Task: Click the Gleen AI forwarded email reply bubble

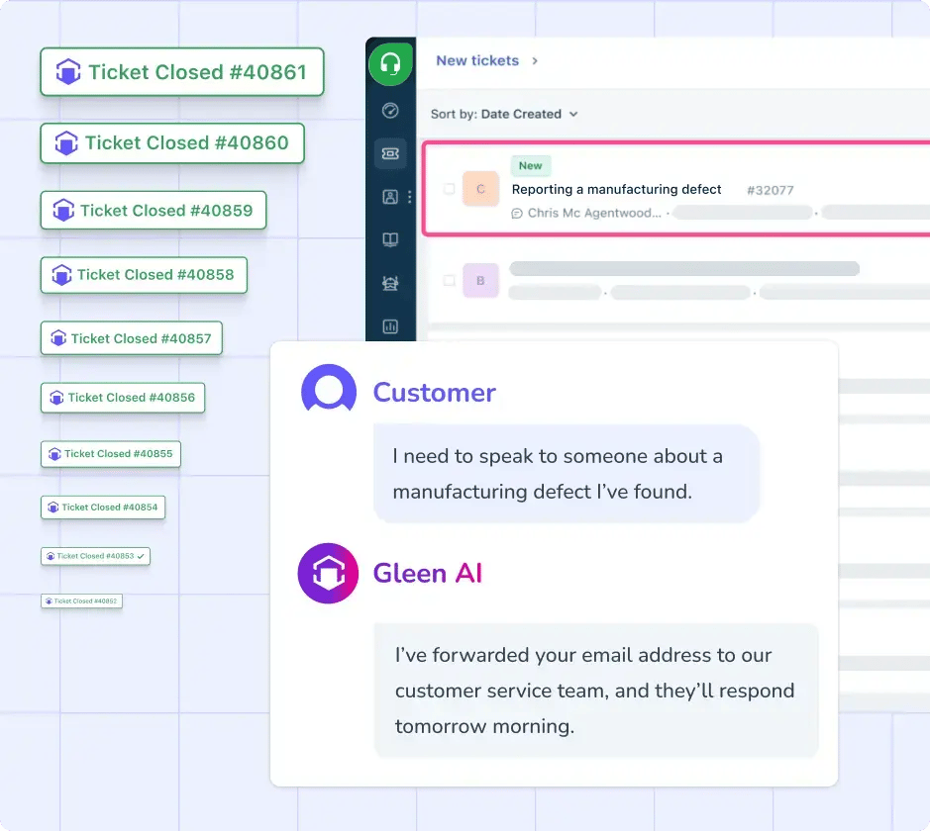Action: [596, 691]
